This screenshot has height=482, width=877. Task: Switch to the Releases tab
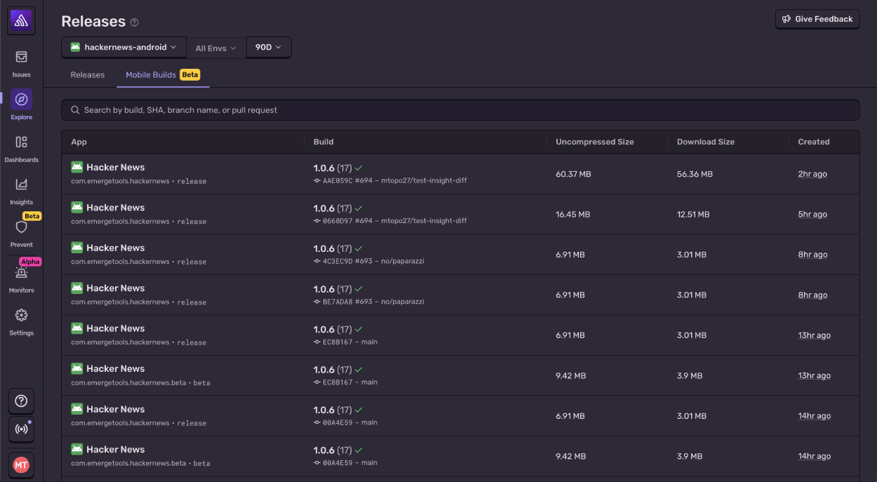coord(87,74)
